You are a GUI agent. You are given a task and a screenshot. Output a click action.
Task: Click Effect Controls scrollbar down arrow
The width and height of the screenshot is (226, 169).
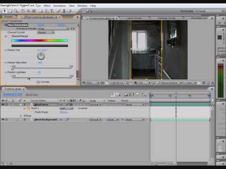click(78, 80)
